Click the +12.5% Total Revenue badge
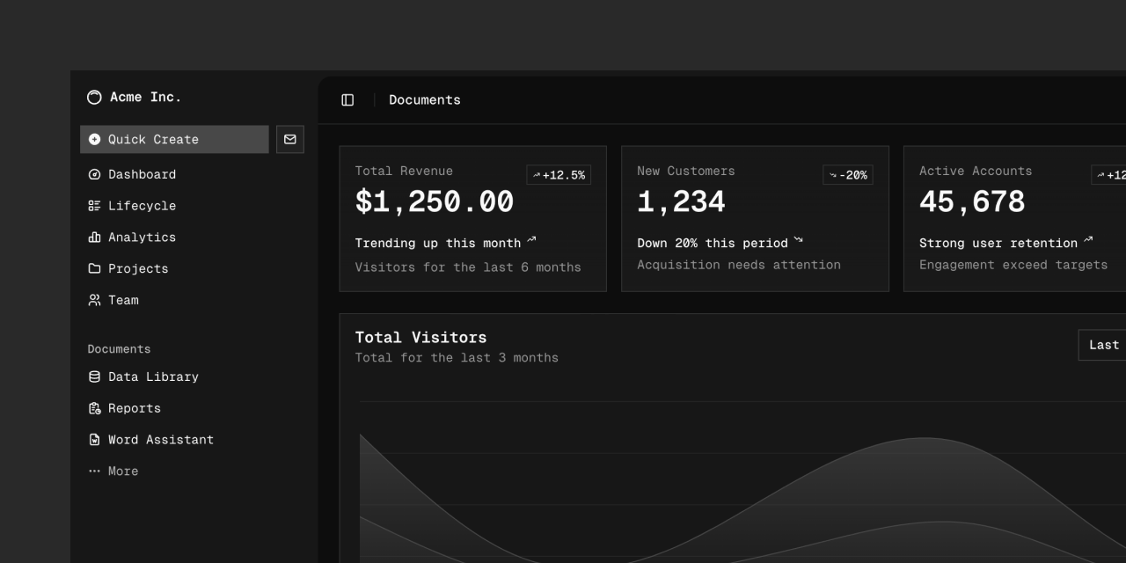The height and width of the screenshot is (563, 1126). tap(559, 174)
